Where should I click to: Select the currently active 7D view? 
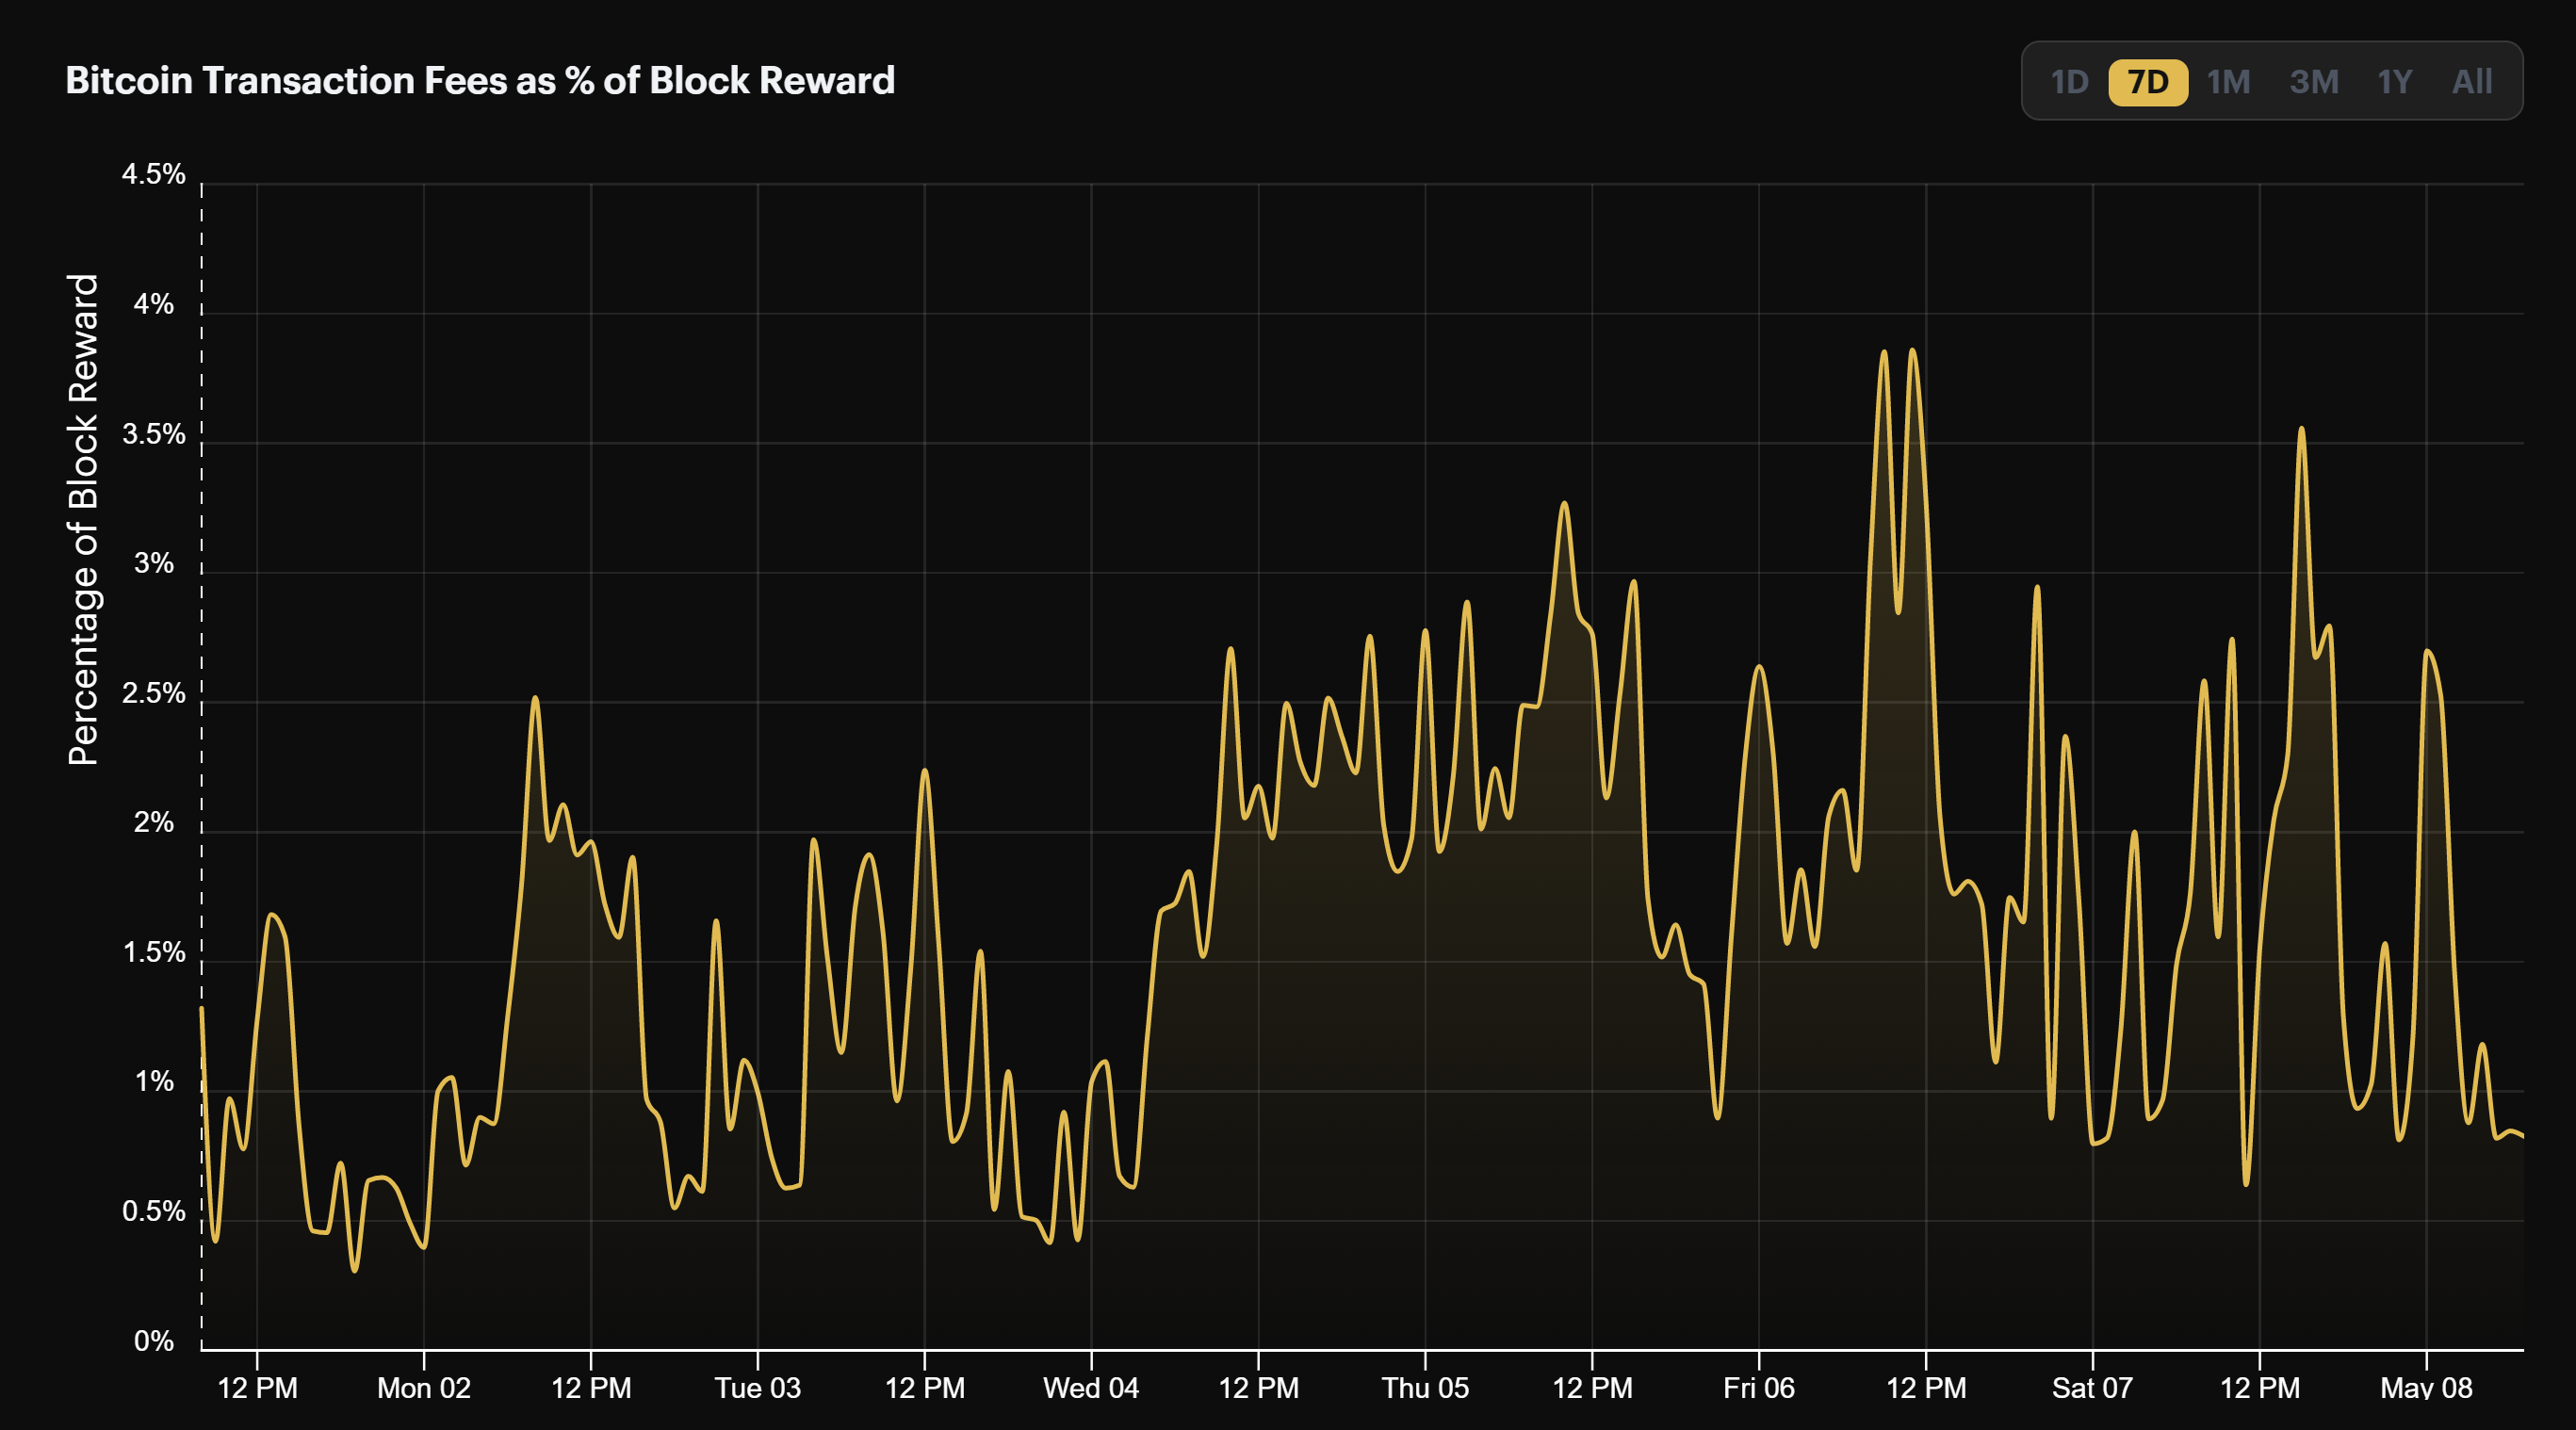[x=2146, y=82]
